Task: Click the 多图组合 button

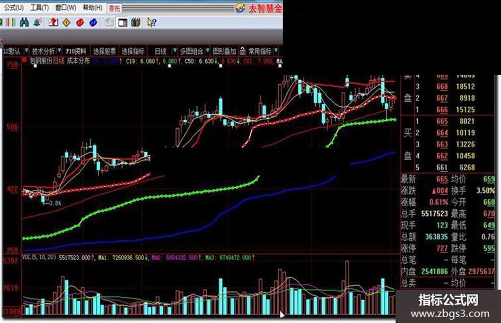Action: 191,51
